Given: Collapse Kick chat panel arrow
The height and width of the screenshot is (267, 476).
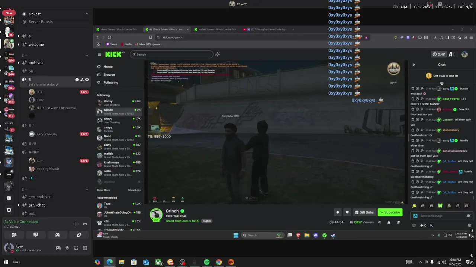Looking at the screenshot, I should click(x=414, y=65).
